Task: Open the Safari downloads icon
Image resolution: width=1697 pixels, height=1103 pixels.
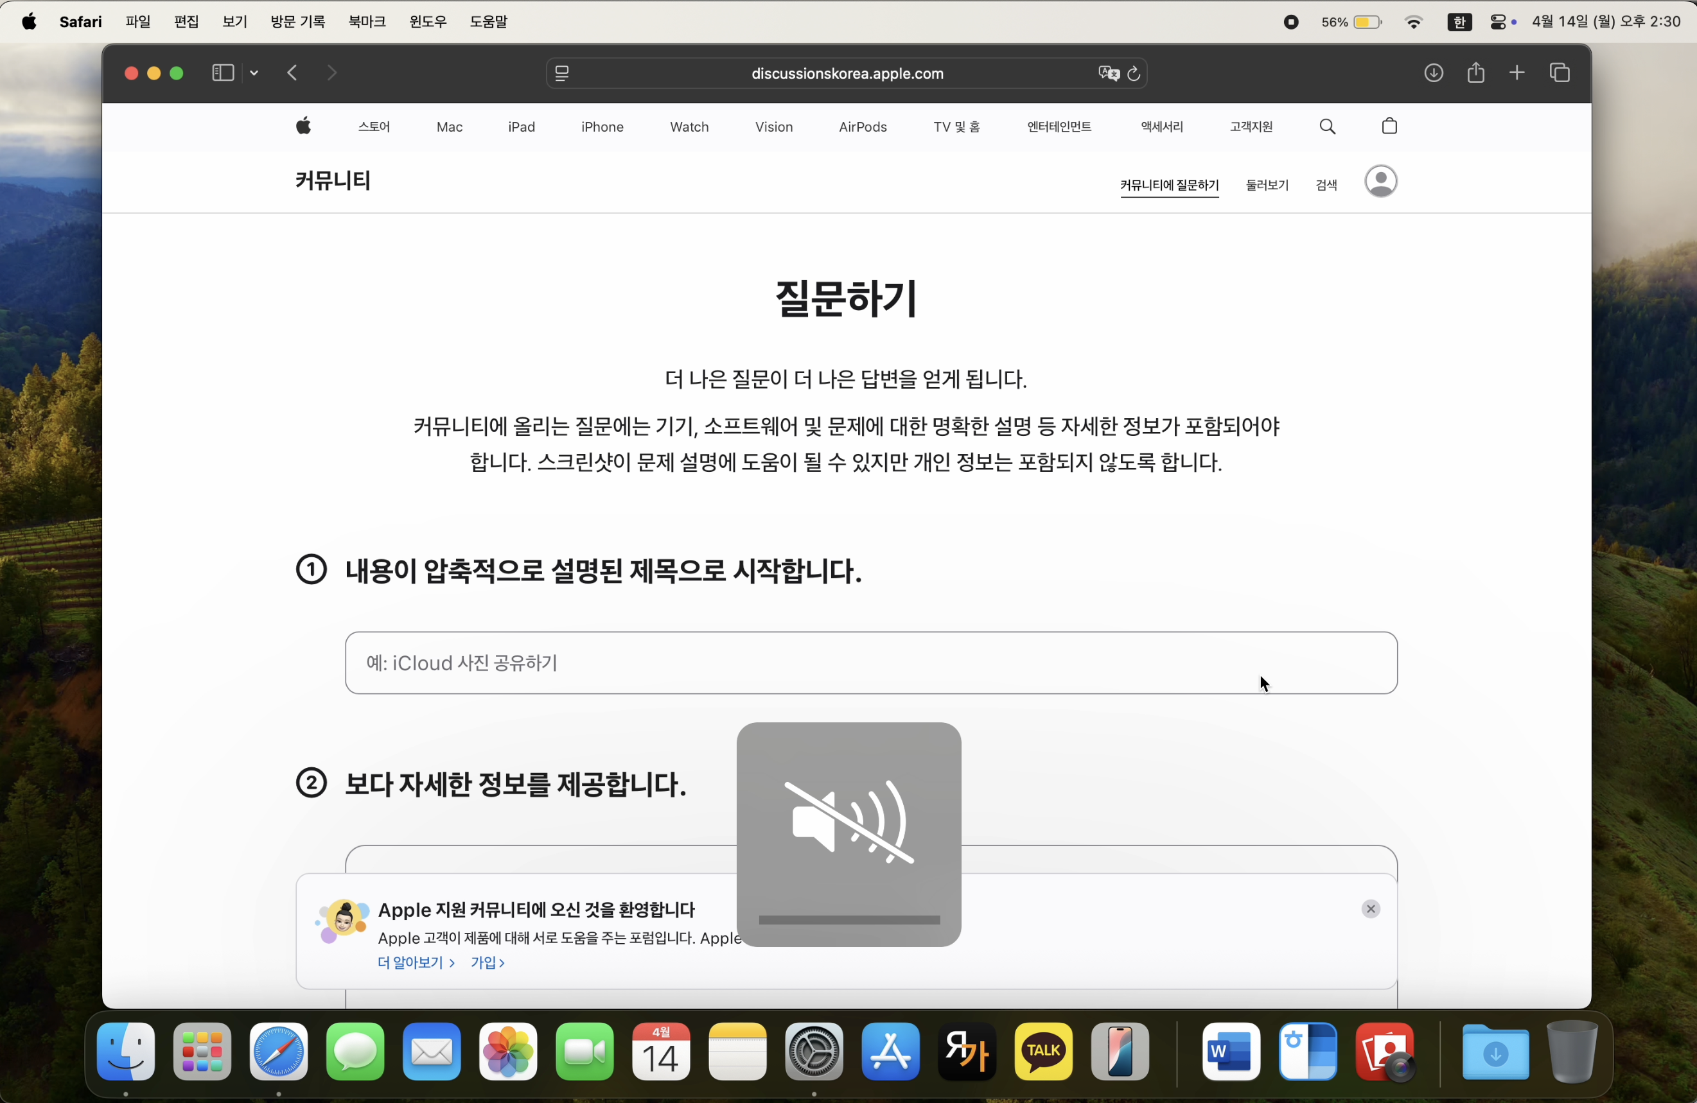Action: click(1433, 73)
